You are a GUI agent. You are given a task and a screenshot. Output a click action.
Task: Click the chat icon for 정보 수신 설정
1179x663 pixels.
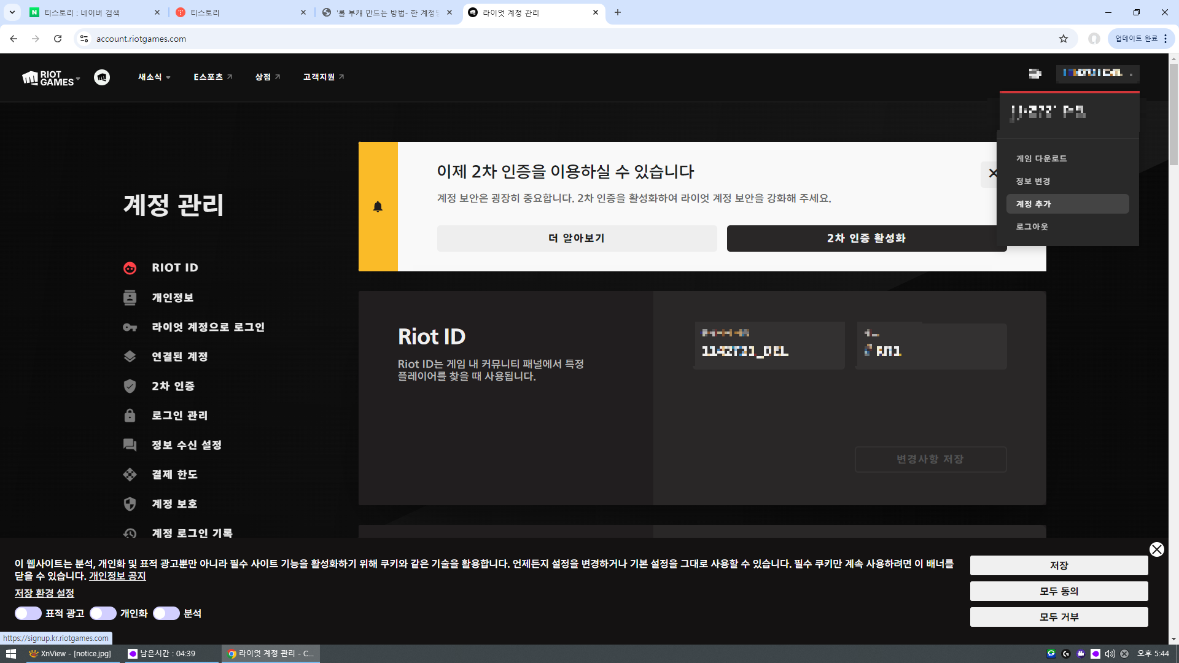click(130, 445)
